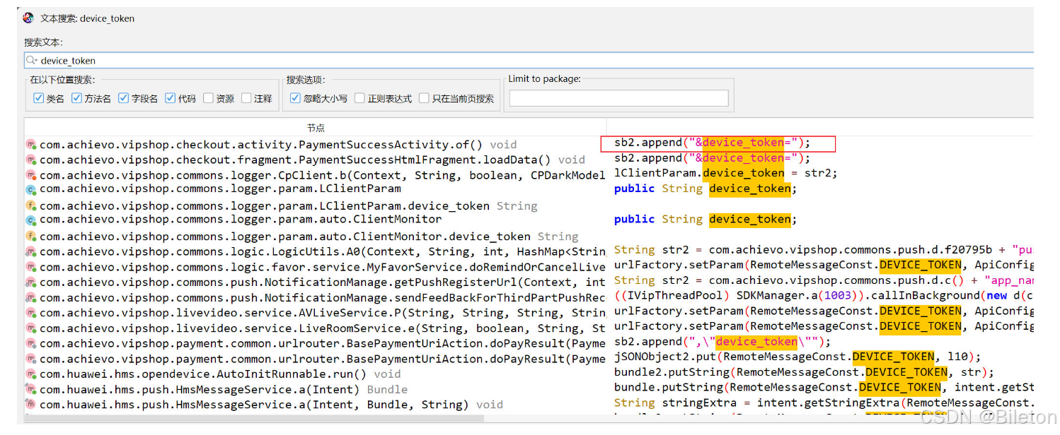This screenshot has width=1060, height=435.
Task: Click method icon of AVLiveService.P row
Action: [x=31, y=313]
